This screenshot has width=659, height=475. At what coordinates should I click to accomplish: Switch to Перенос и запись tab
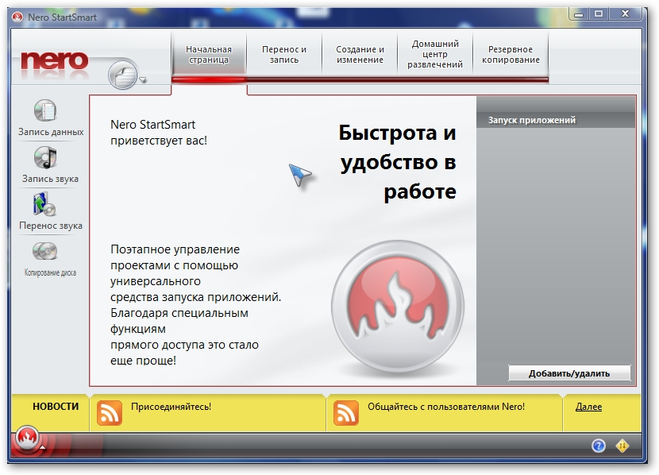pos(284,55)
